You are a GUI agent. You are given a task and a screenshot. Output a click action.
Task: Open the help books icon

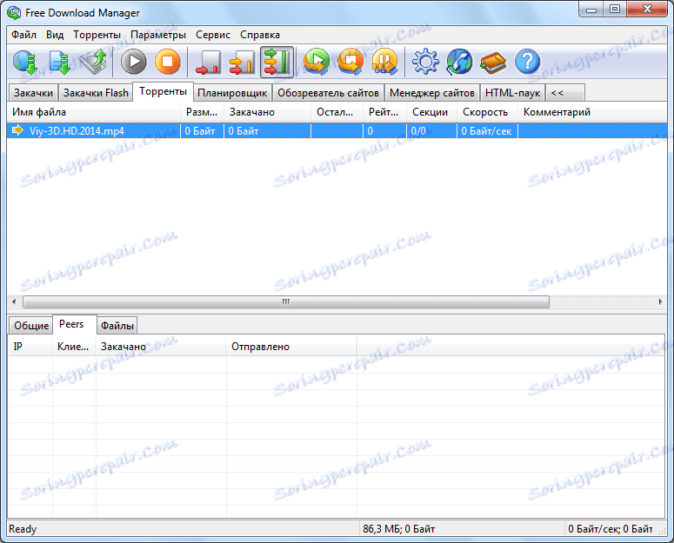[493, 63]
